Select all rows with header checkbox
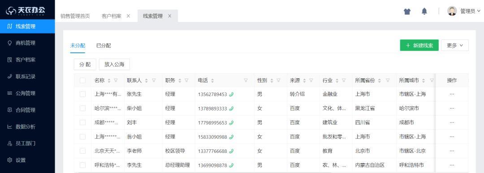Screen dimensions: 484x173 tap(83, 80)
